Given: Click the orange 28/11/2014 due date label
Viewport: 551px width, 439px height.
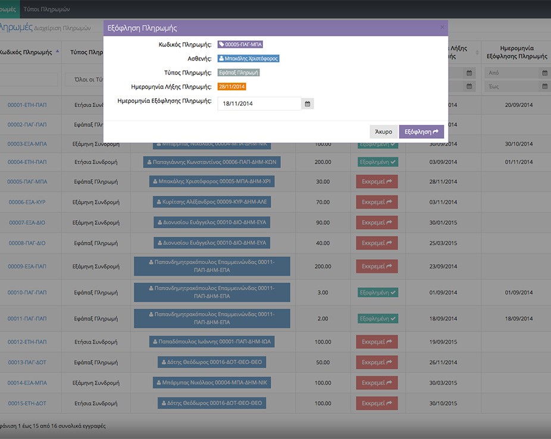Looking at the screenshot, I should coord(231,87).
